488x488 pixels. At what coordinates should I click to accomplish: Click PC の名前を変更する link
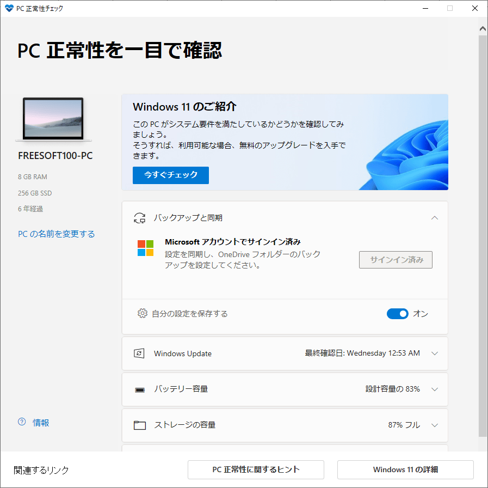pos(57,234)
